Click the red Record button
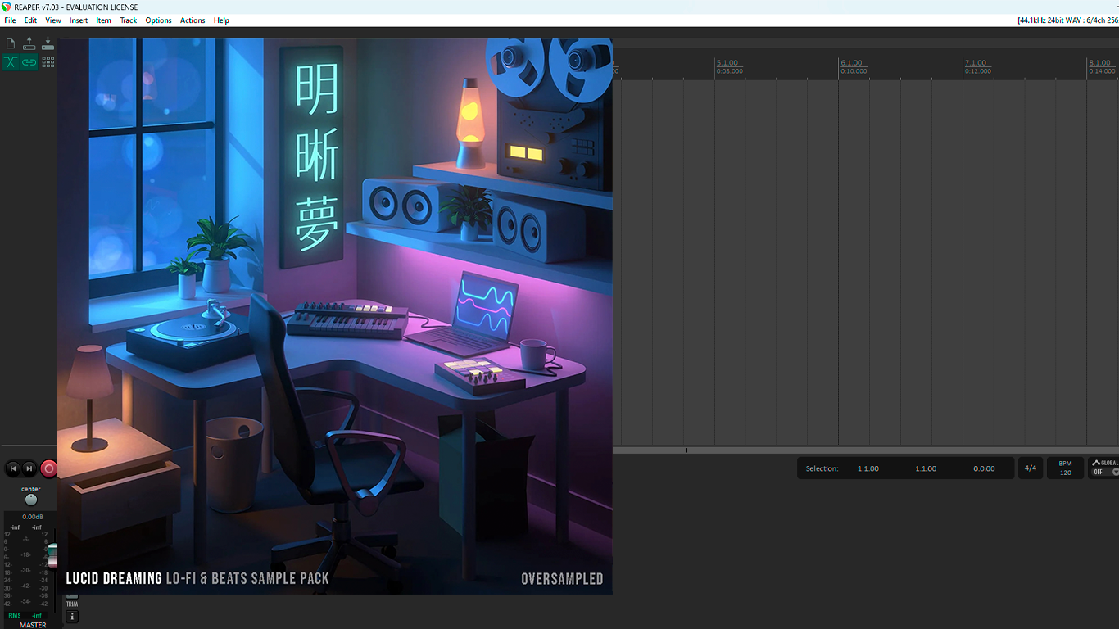The width and height of the screenshot is (1119, 629). click(x=48, y=468)
